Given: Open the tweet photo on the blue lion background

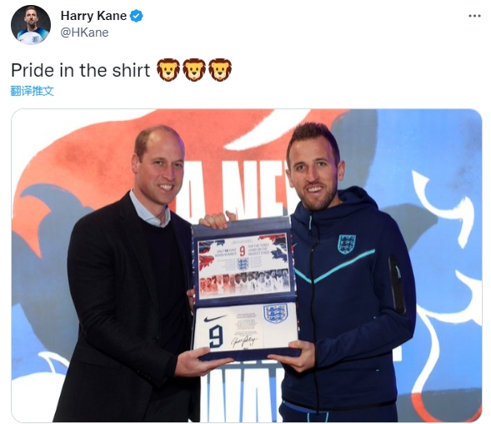Looking at the screenshot, I should (247, 265).
